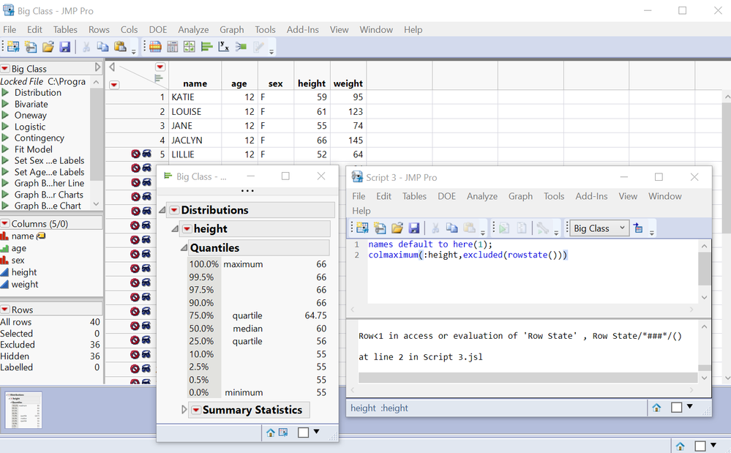The height and width of the screenshot is (453, 731).
Task: Click Open folder icon in main toolbar
Action: click(48, 47)
